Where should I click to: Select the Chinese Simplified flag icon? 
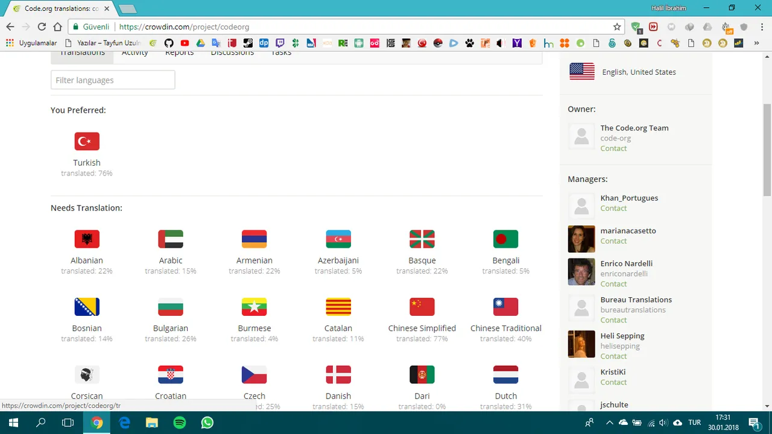coord(422,307)
